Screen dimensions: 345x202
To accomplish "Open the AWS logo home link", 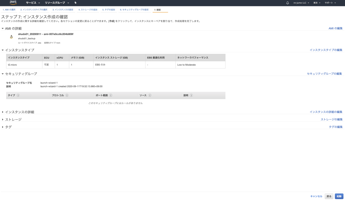I will tap(13, 3).
